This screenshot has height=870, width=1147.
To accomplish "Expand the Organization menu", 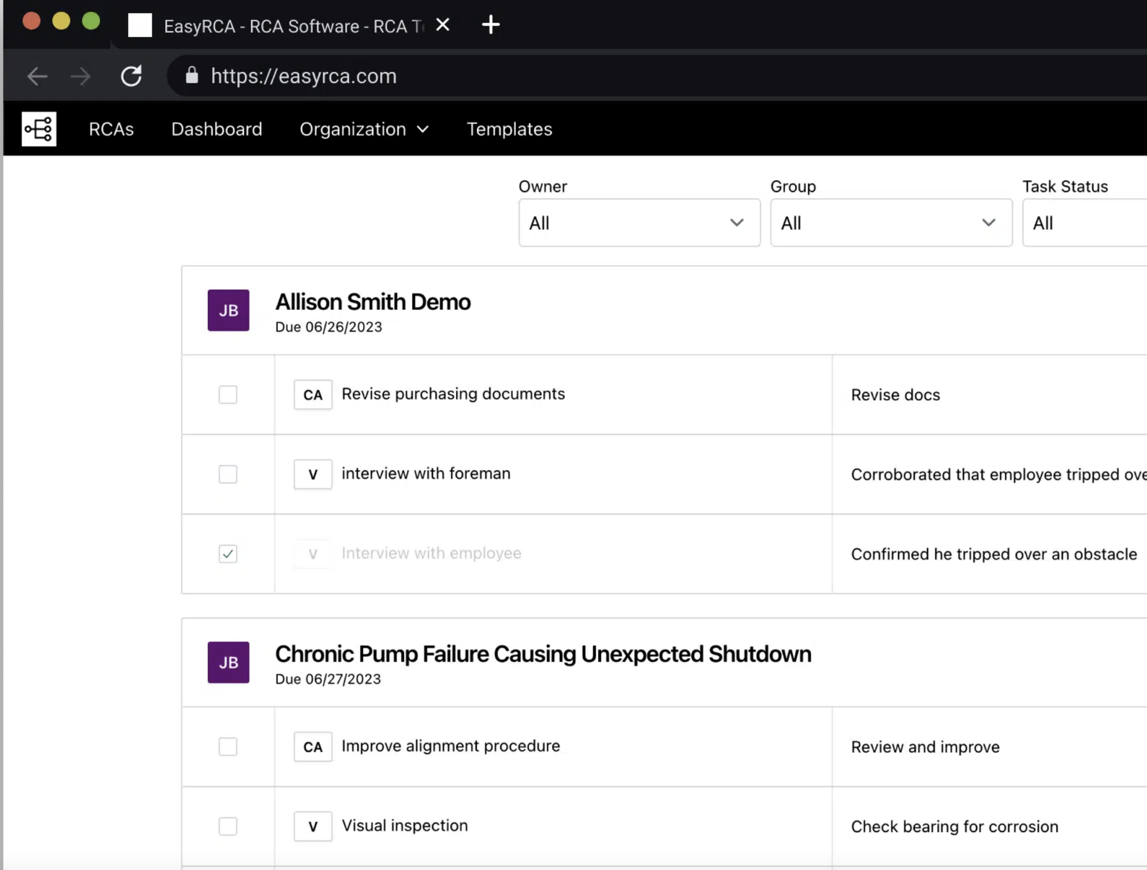I will pos(364,129).
